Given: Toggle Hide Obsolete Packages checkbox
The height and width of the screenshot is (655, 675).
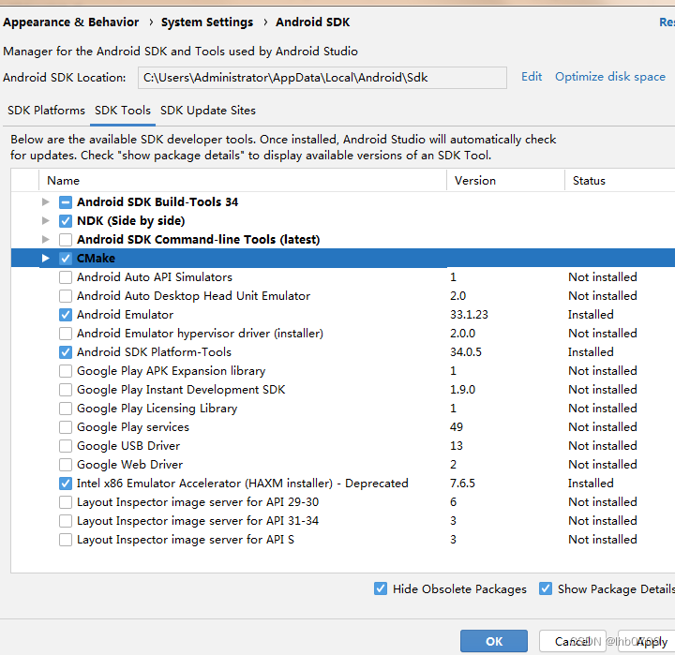Looking at the screenshot, I should pyautogui.click(x=381, y=588).
